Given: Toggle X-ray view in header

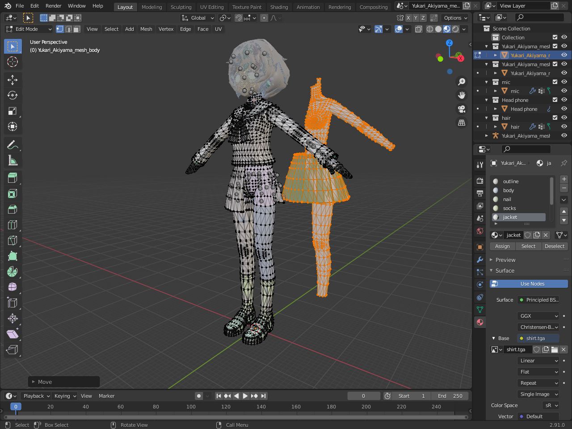Looking at the screenshot, I should click(418, 29).
